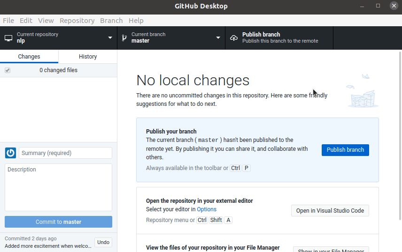The width and height of the screenshot is (402, 252).
Task: Click 'View the files of your repository' heading
Action: coord(213,248)
